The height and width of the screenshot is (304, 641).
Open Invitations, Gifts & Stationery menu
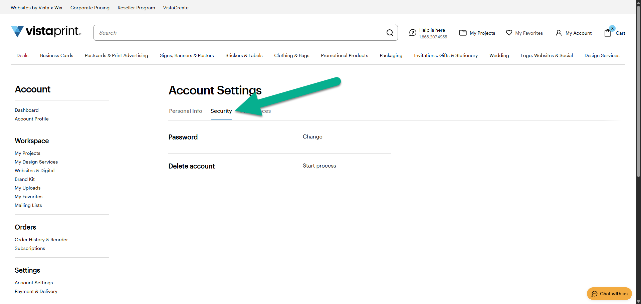(x=446, y=55)
